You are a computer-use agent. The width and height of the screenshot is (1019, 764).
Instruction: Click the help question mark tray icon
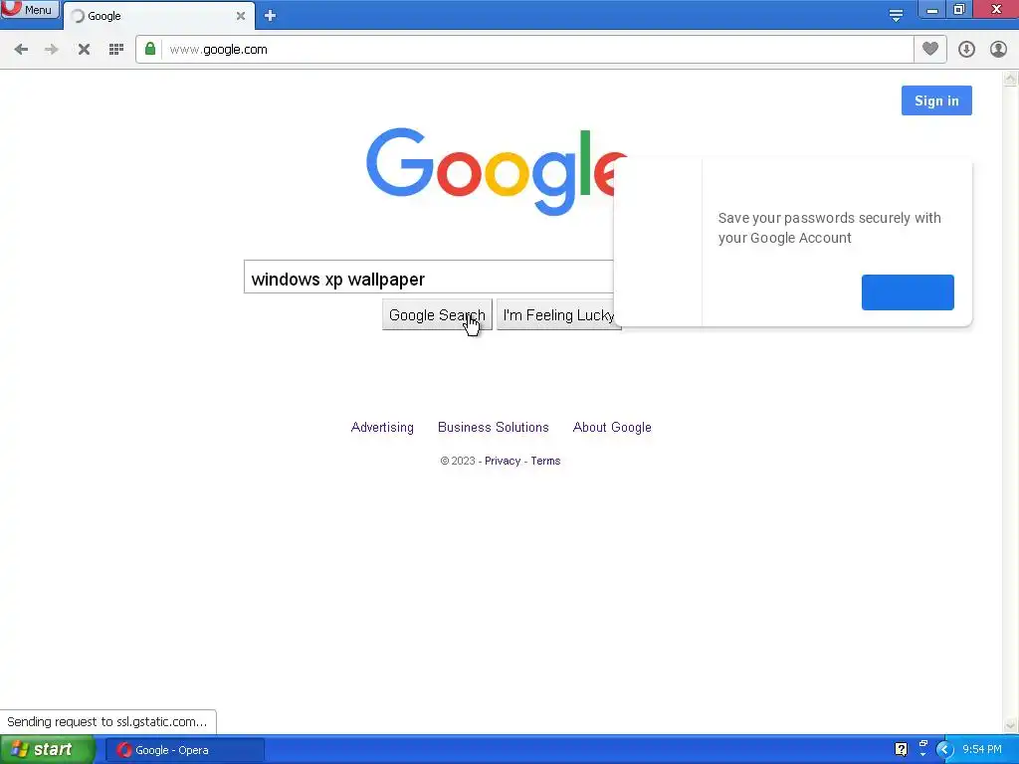901,750
